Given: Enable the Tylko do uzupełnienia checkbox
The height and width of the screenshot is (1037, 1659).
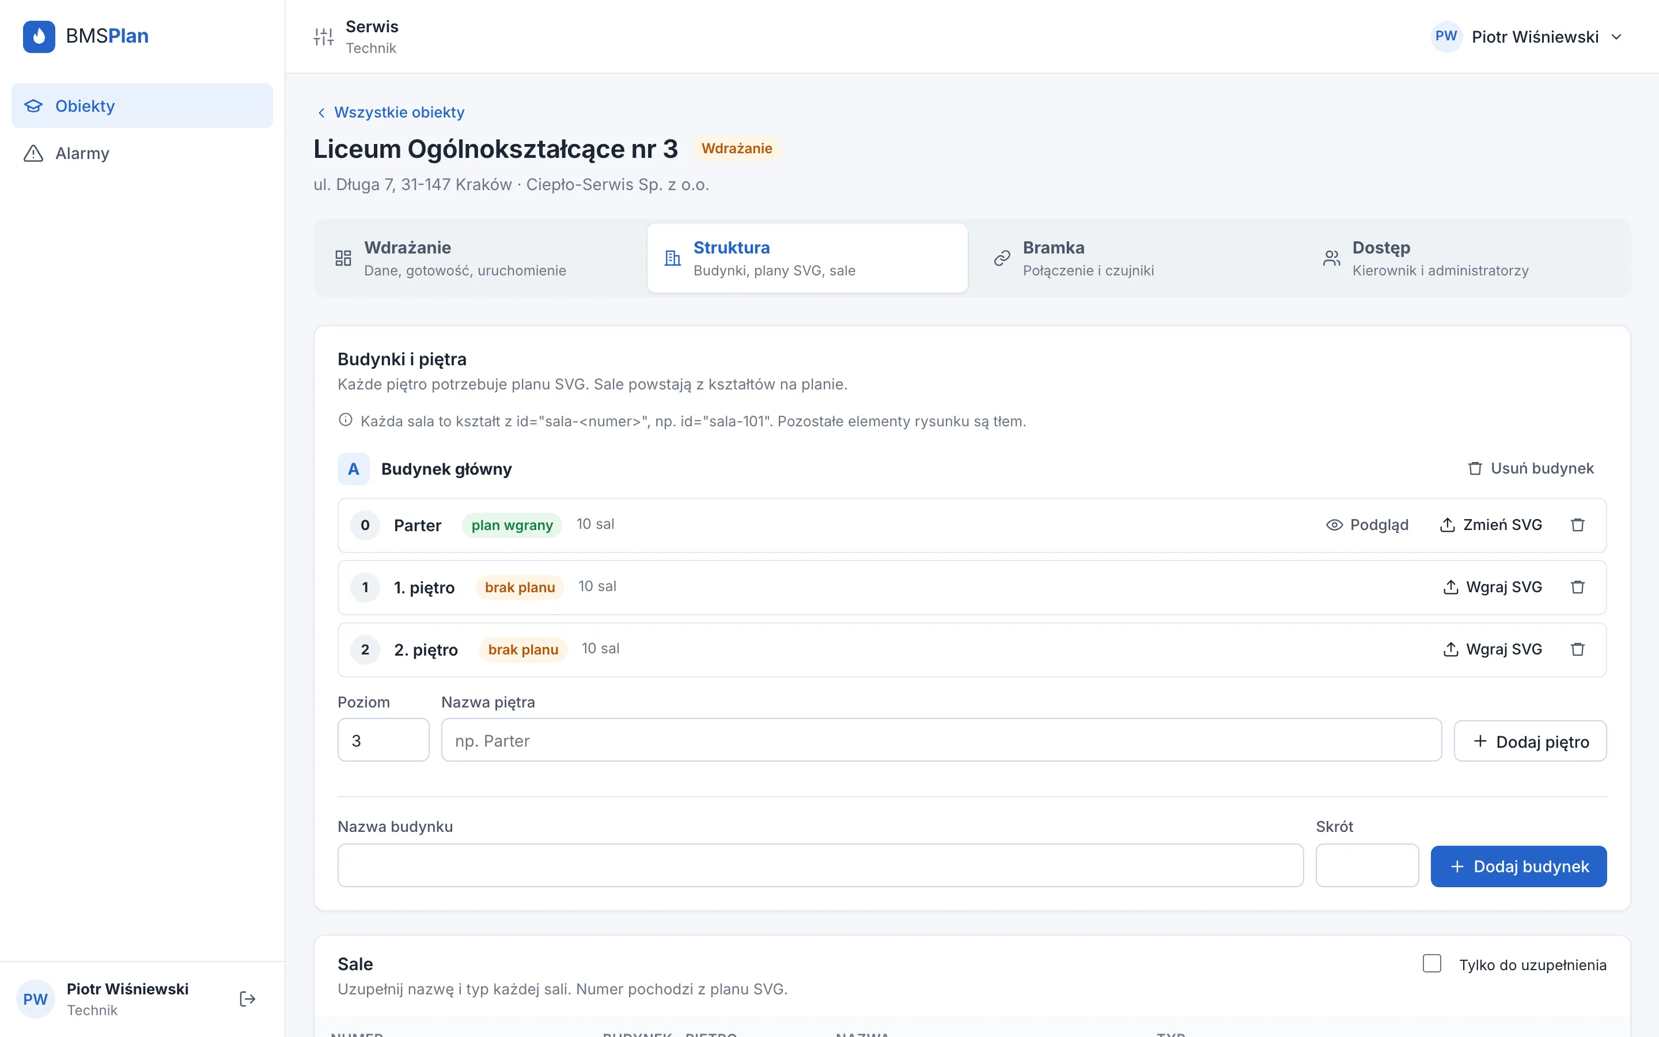Looking at the screenshot, I should click(x=1431, y=964).
